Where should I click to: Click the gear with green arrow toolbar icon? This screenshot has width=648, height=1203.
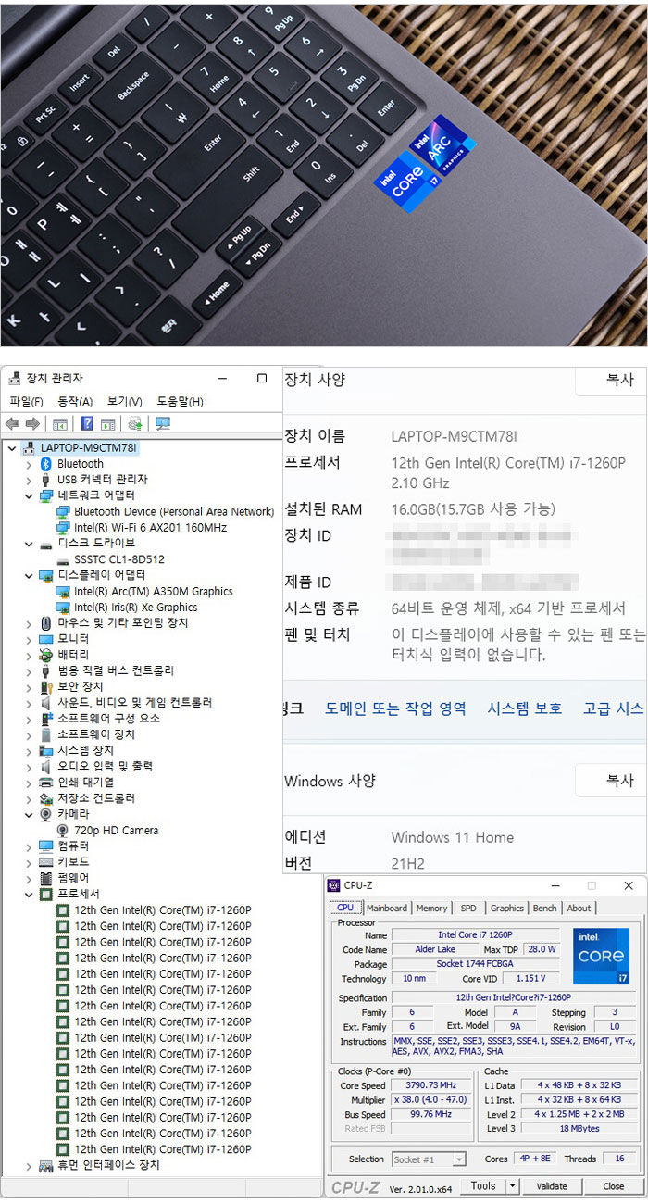(x=135, y=424)
